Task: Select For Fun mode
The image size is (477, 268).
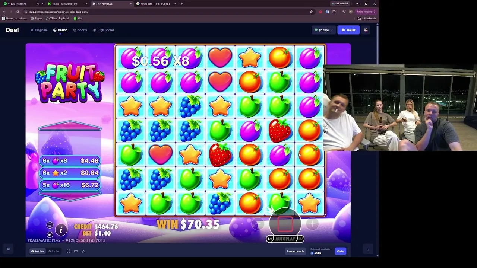Action: point(54,251)
